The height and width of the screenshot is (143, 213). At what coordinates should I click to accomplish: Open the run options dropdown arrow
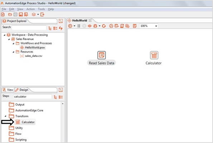coord(74,26)
